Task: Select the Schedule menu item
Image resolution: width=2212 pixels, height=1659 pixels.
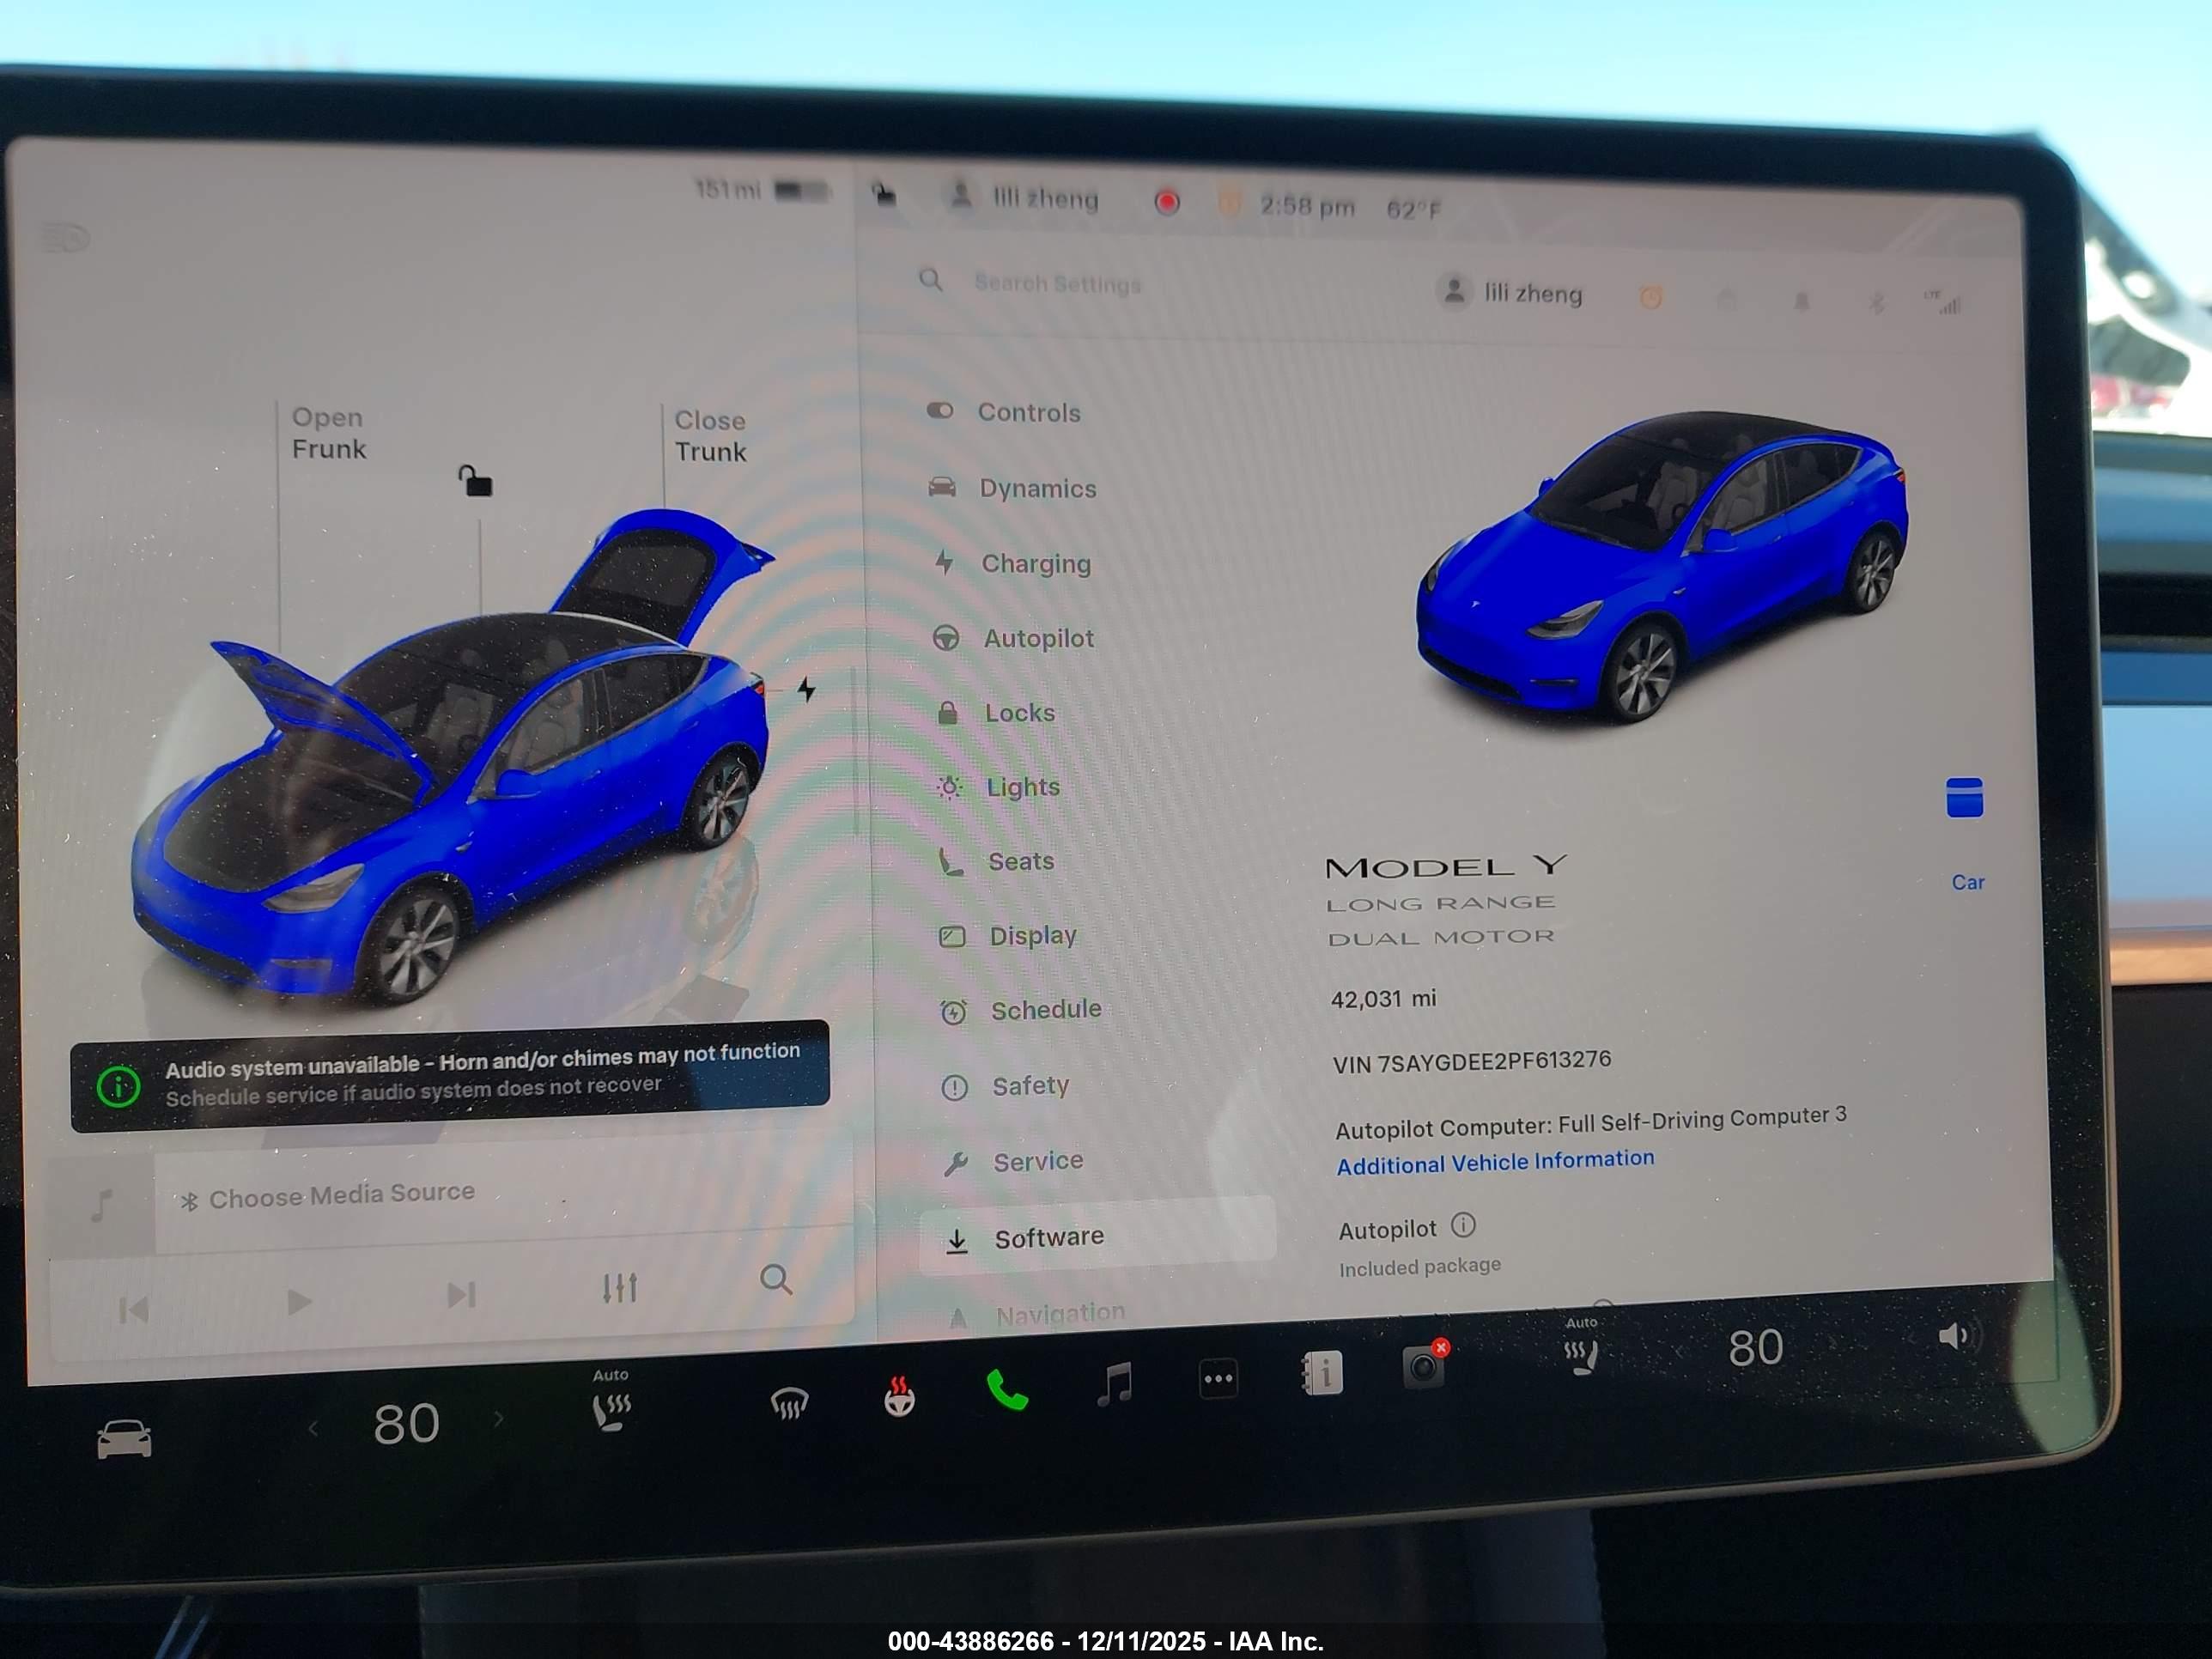Action: 1021,1011
